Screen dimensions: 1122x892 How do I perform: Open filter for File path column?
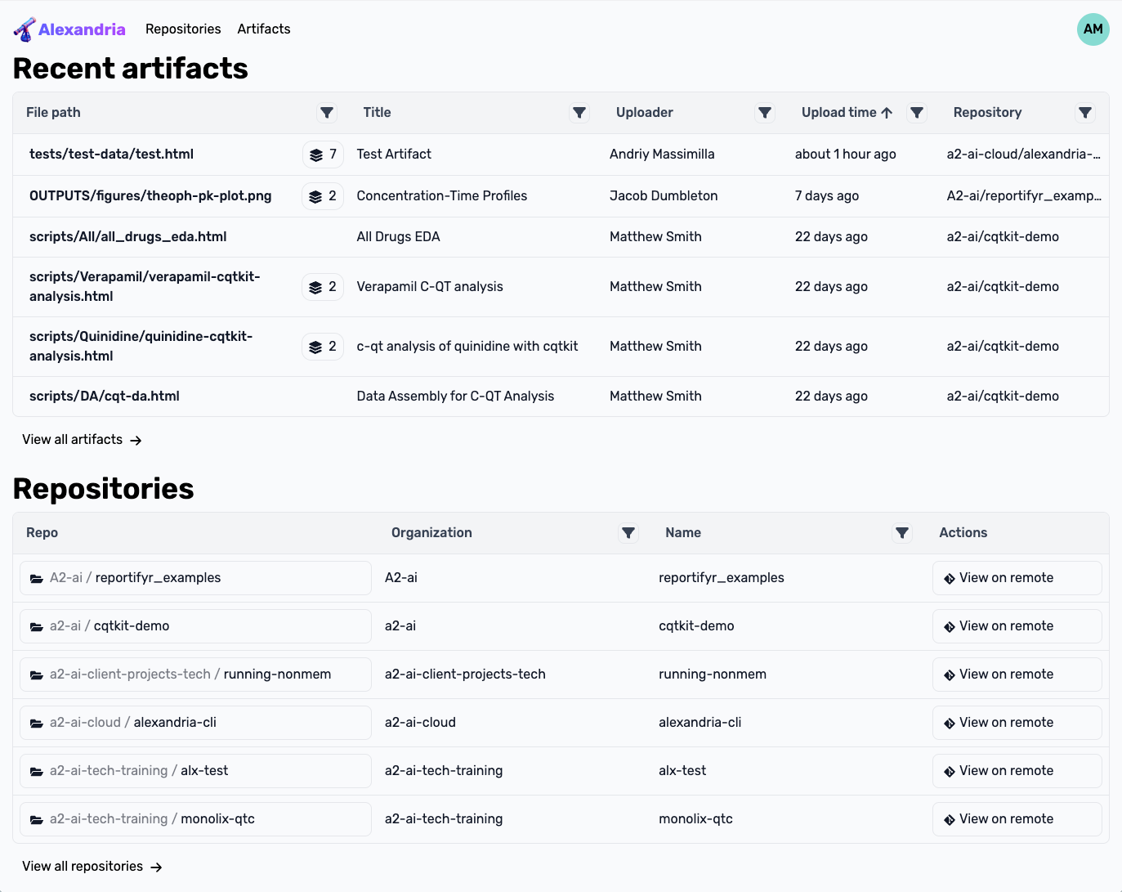(x=327, y=113)
